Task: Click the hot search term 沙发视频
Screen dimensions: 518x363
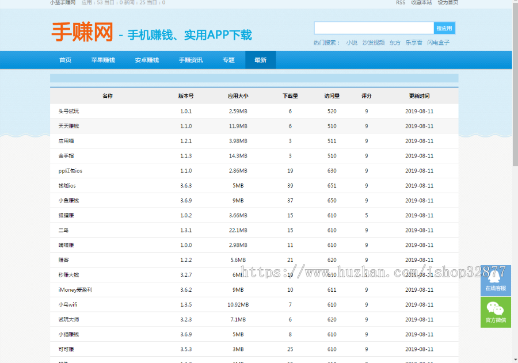Action: (x=374, y=43)
